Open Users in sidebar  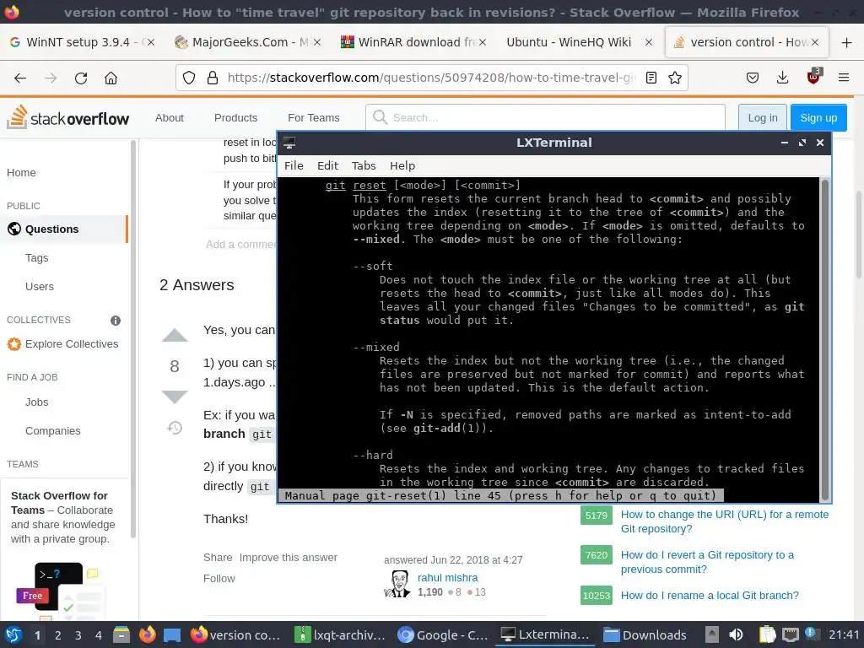pos(40,287)
